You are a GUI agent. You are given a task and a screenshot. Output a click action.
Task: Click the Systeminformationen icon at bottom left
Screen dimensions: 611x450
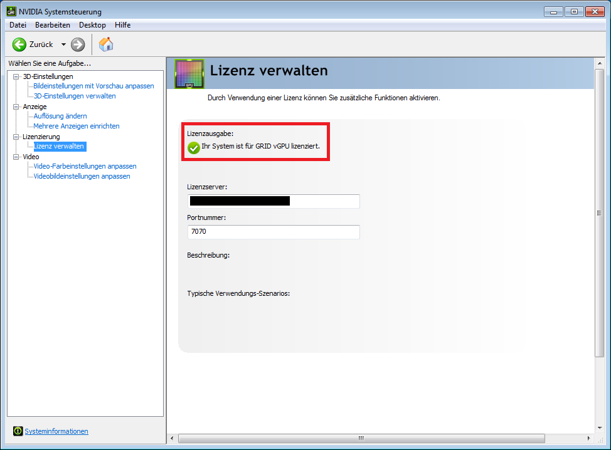[x=18, y=431]
